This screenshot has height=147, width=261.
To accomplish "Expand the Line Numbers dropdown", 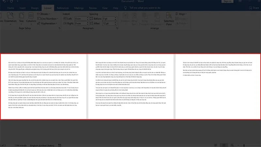I will tap(48, 19).
